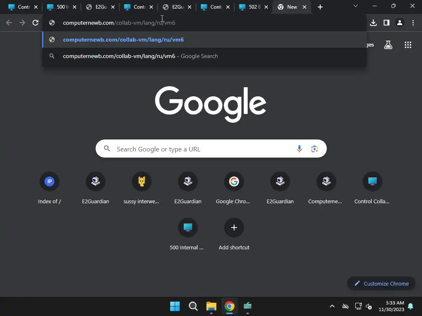Open the 'Google Chro...' shortcut
The width and height of the screenshot is (422, 316).
[234, 188]
